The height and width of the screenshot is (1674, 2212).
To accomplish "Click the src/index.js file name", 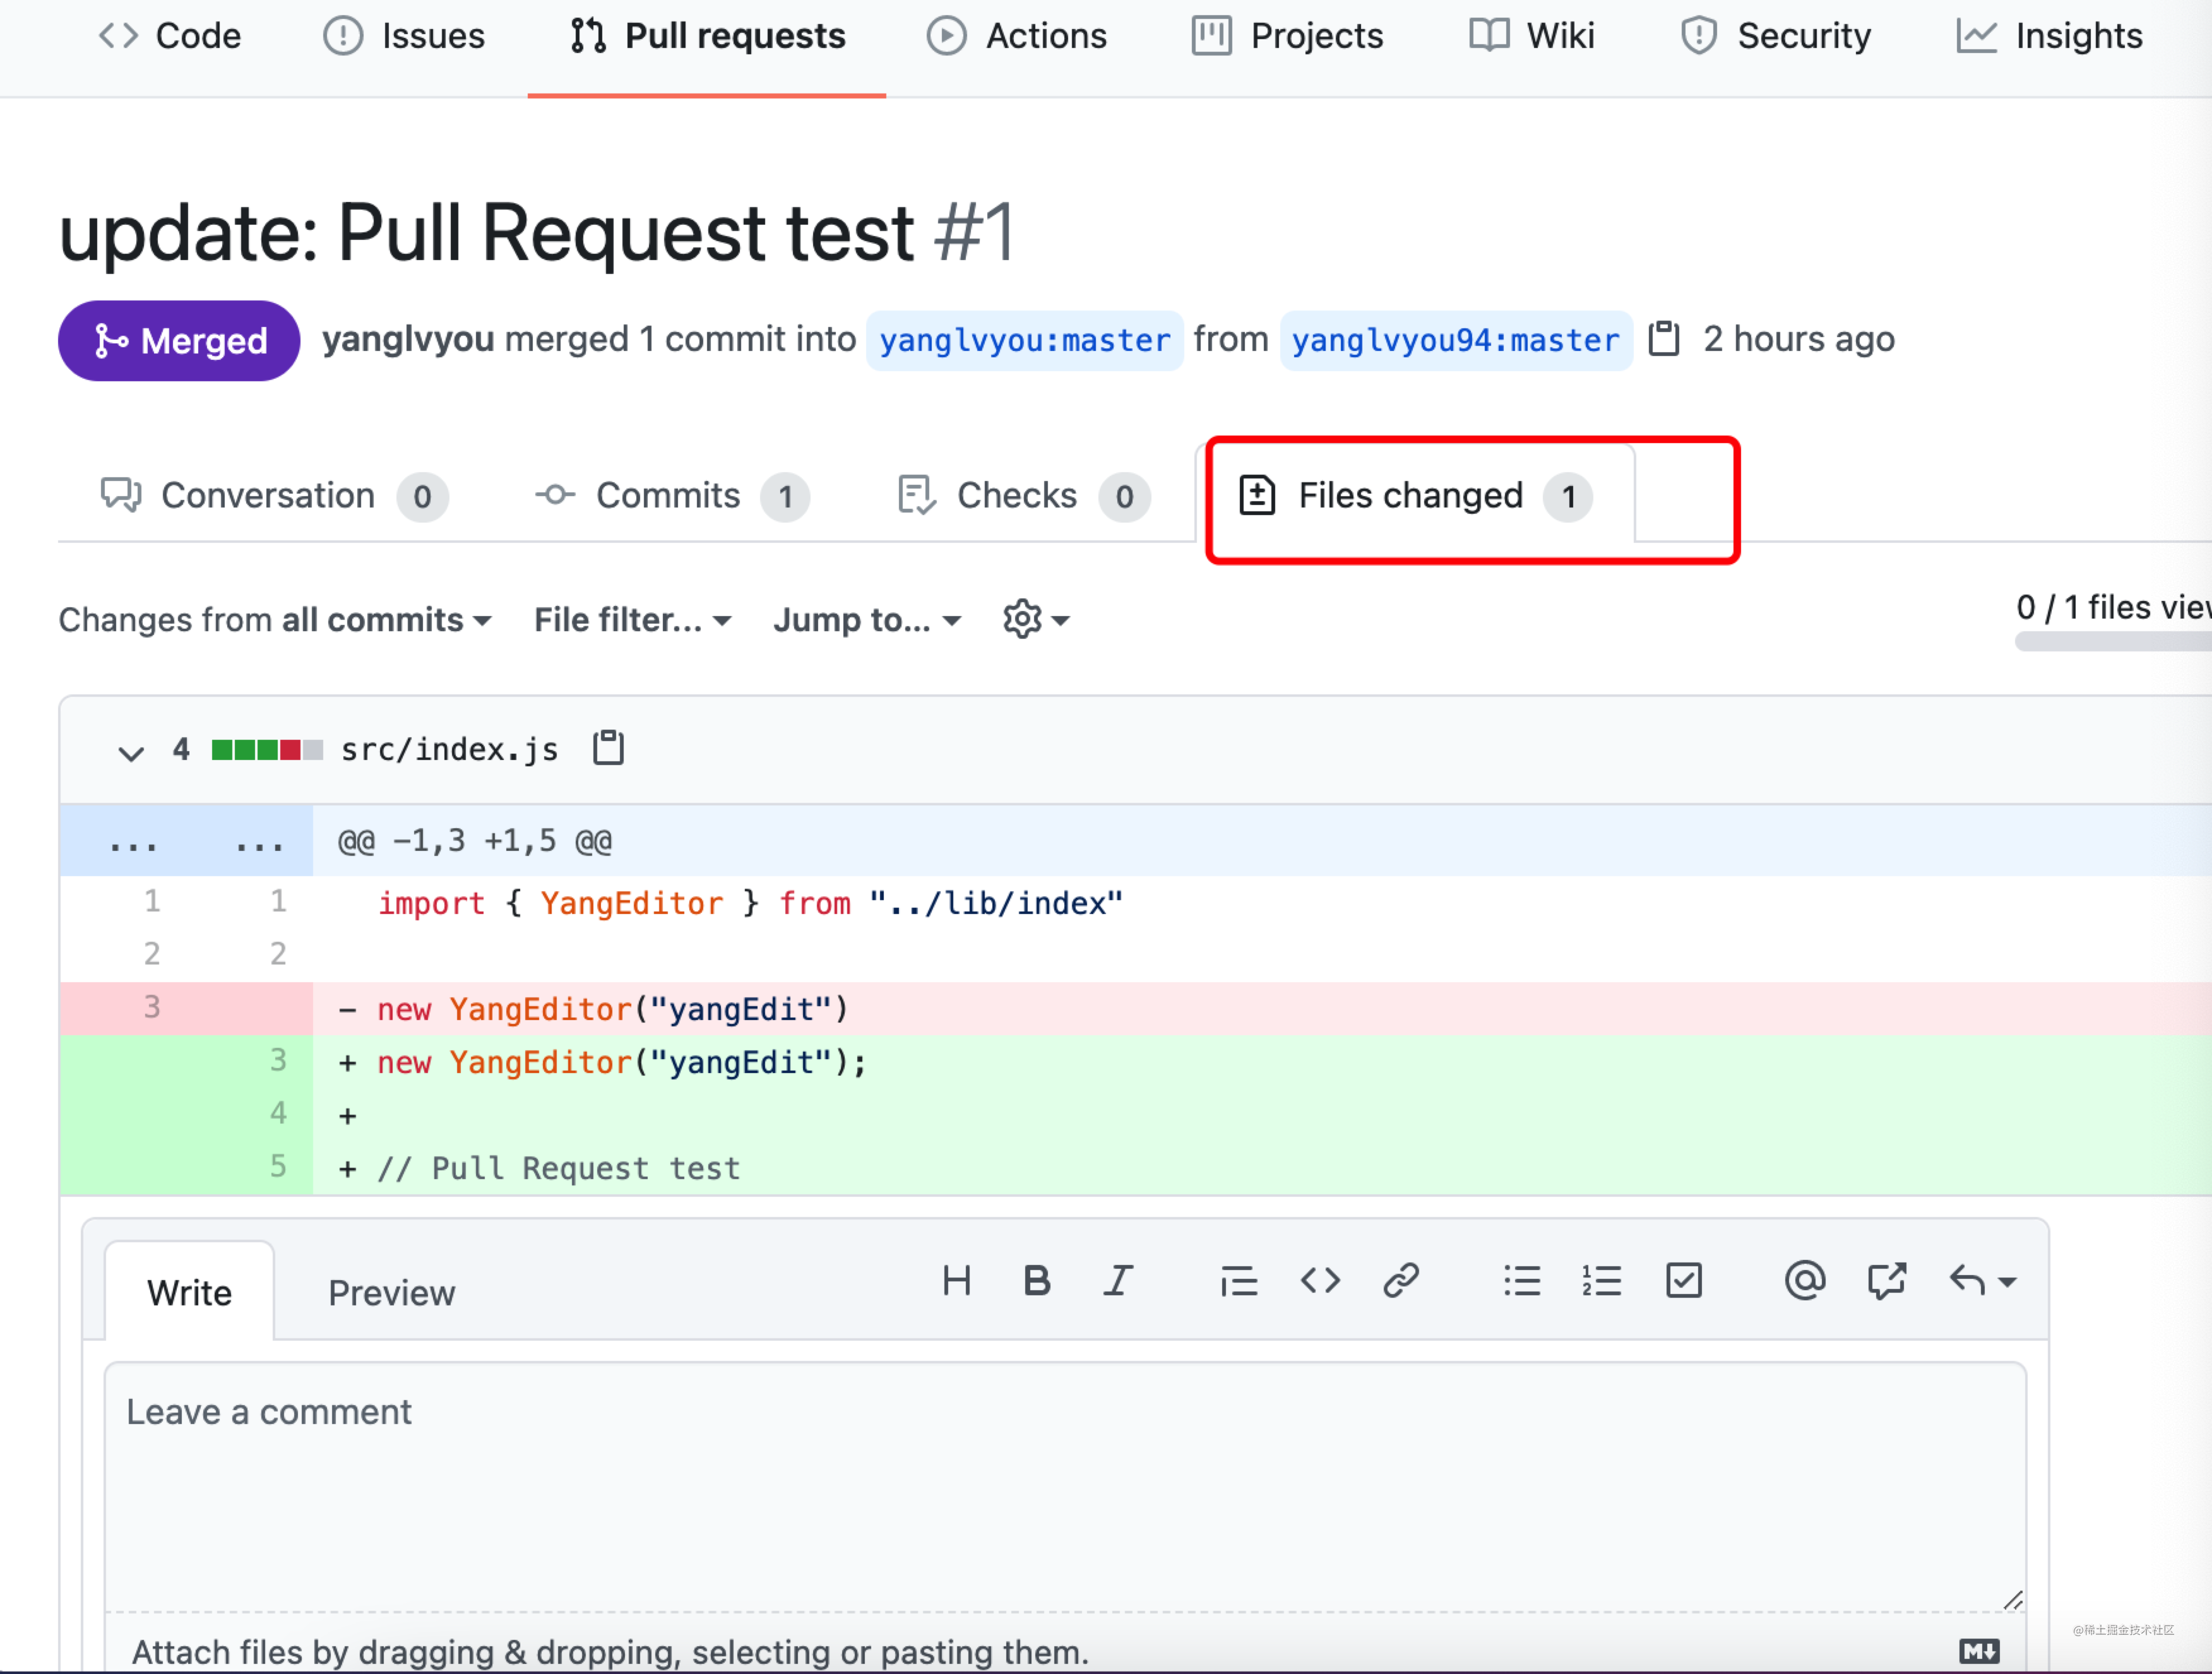I will coord(450,749).
